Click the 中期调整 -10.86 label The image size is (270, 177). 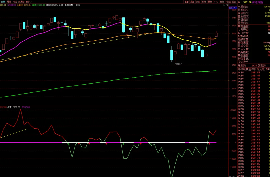coord(72,5)
